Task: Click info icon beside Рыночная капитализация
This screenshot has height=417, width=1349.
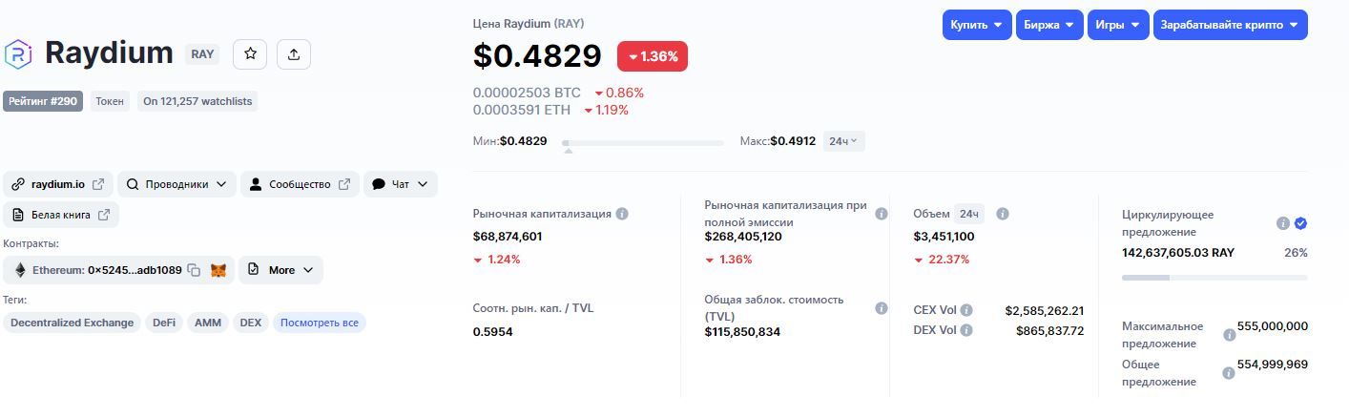Action: pyautogui.click(x=622, y=214)
